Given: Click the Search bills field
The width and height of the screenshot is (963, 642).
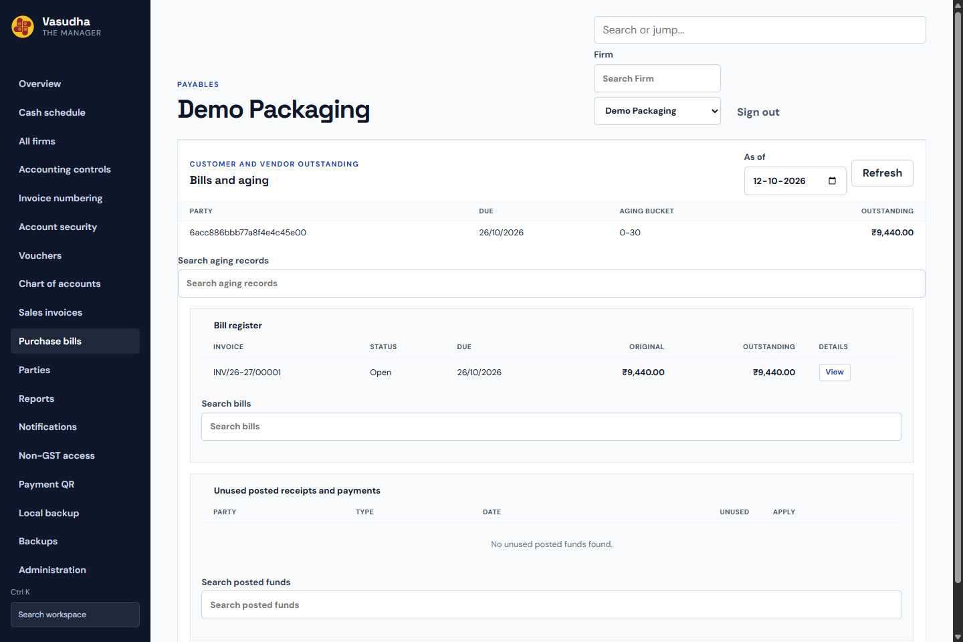Looking at the screenshot, I should (551, 427).
